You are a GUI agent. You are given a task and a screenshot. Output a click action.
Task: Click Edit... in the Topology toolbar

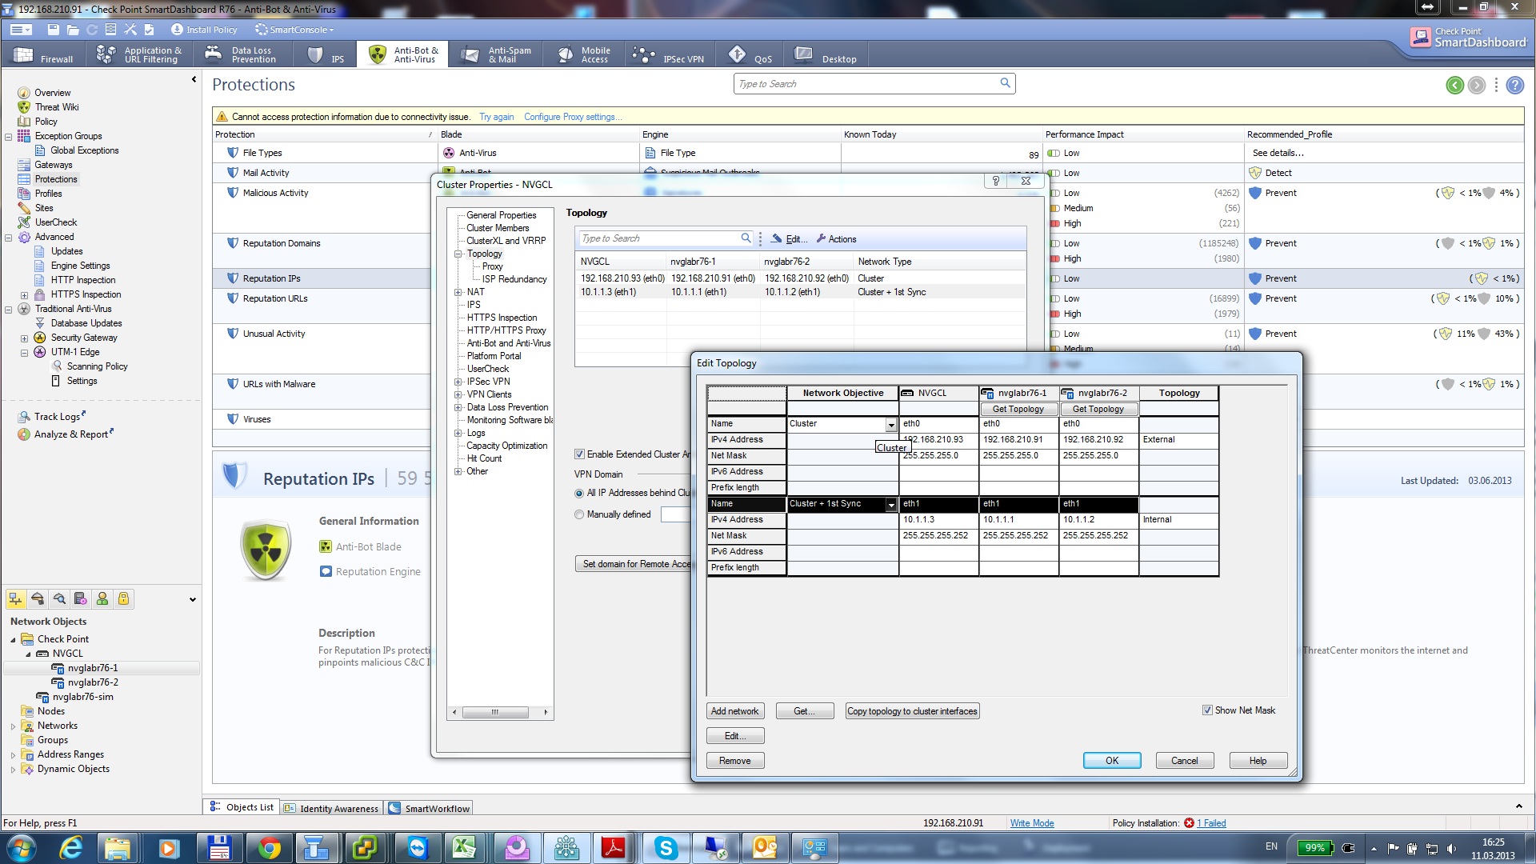pyautogui.click(x=790, y=239)
